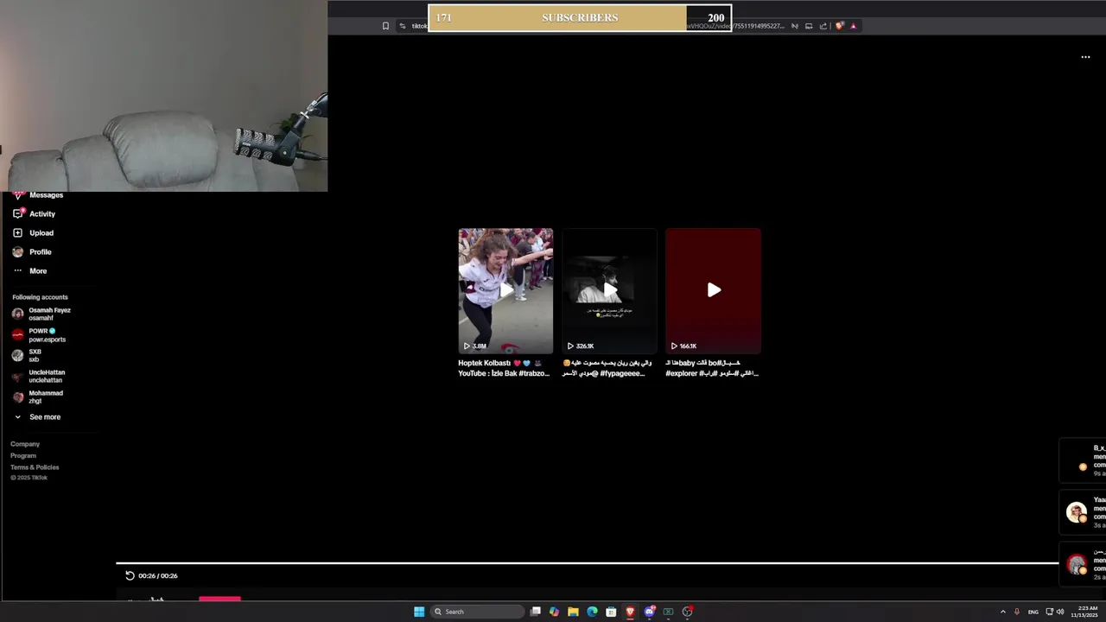The height and width of the screenshot is (622, 1106).
Task: Open Hoptek Kolbastı video caption link
Action: (x=504, y=368)
